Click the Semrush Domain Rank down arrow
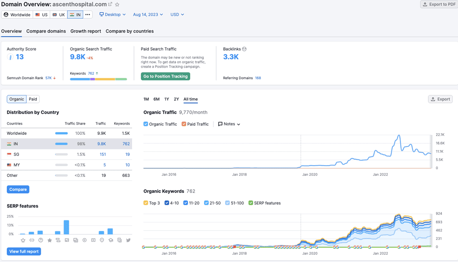 (x=55, y=78)
